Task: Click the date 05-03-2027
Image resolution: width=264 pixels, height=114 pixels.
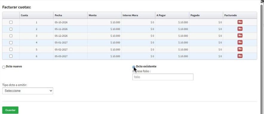Action: (61, 56)
